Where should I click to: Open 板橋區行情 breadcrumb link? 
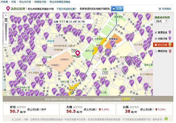click(40, 2)
